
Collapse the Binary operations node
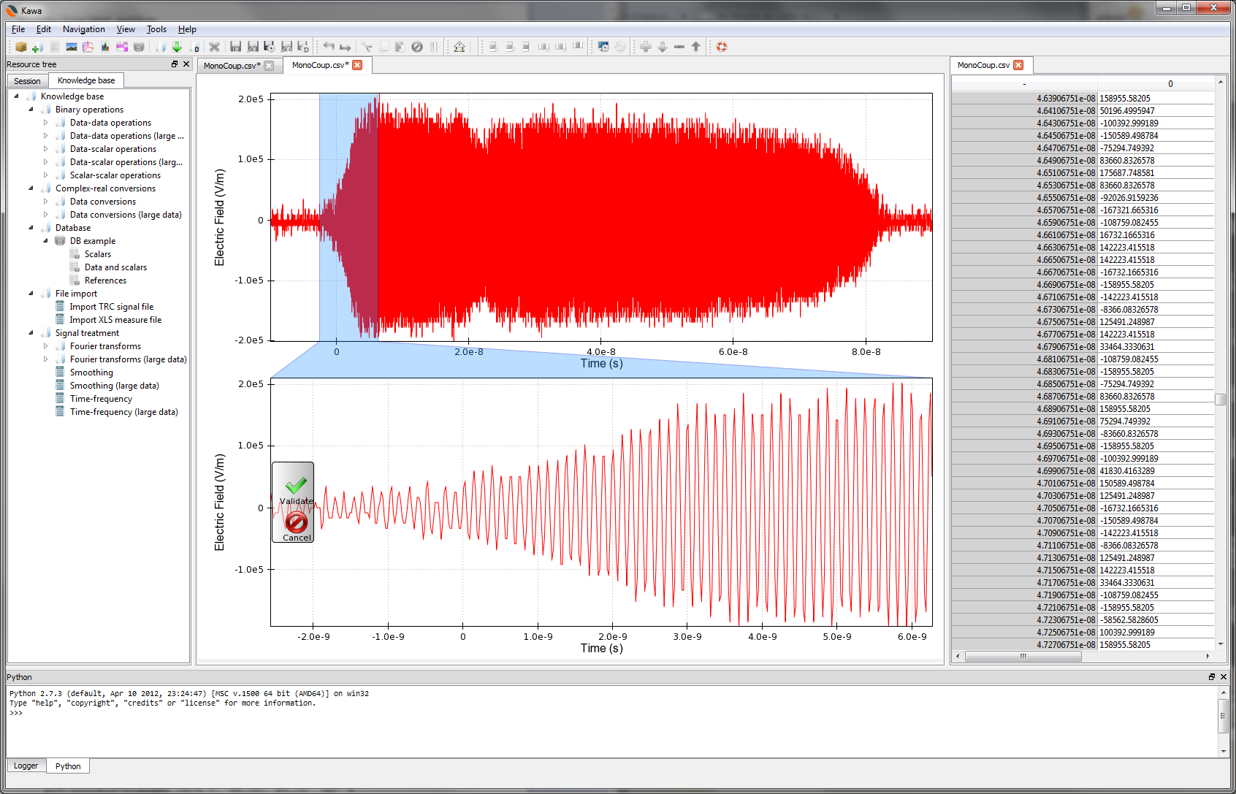tap(31, 110)
